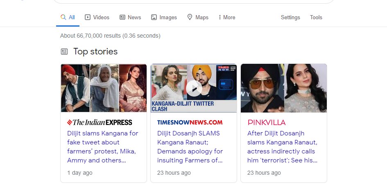The image size is (387, 187).
Task: Select the All search tab
Action: [x=68, y=17]
